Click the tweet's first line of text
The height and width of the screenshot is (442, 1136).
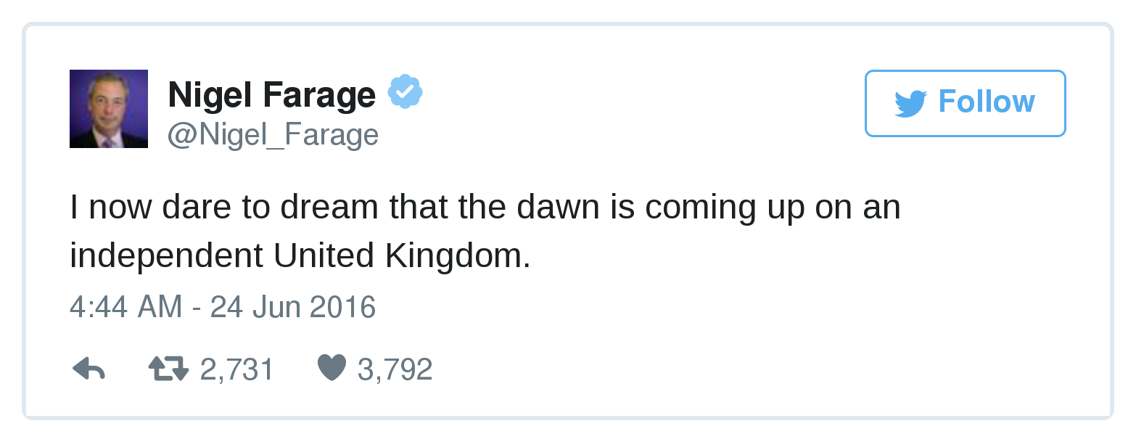485,208
